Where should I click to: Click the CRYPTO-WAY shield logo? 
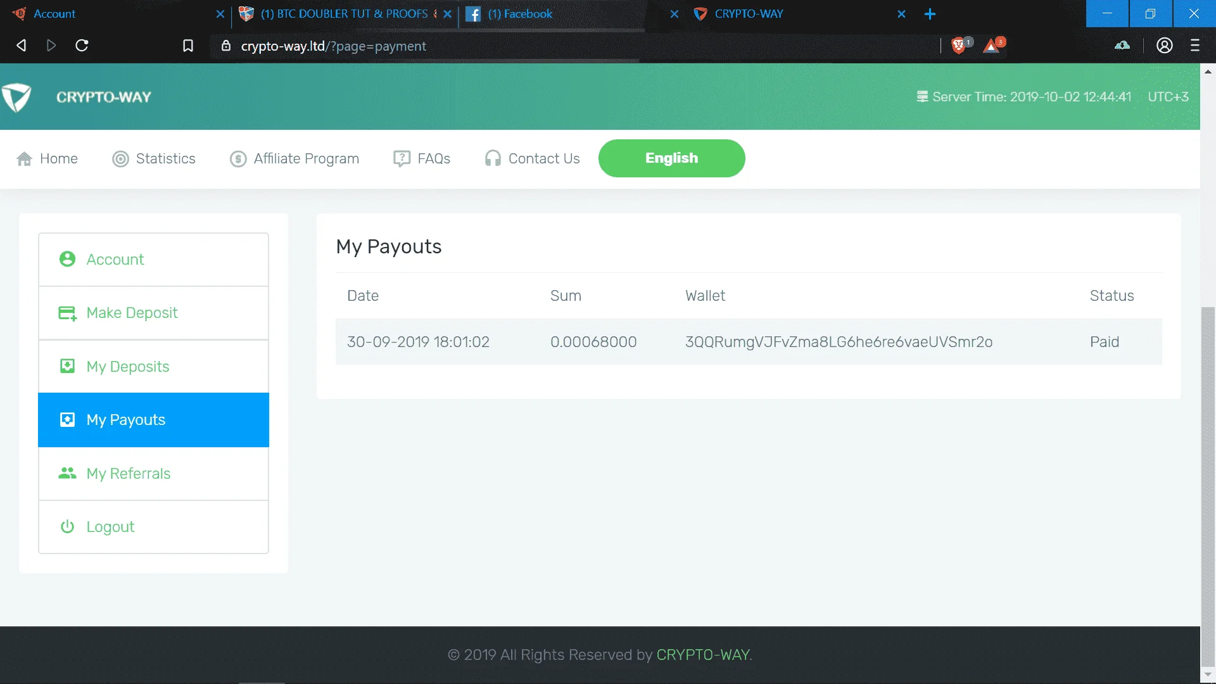click(x=16, y=97)
